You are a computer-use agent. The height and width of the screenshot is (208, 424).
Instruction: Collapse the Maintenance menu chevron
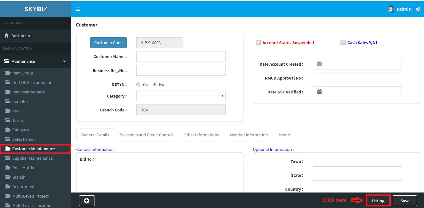pyautogui.click(x=65, y=61)
